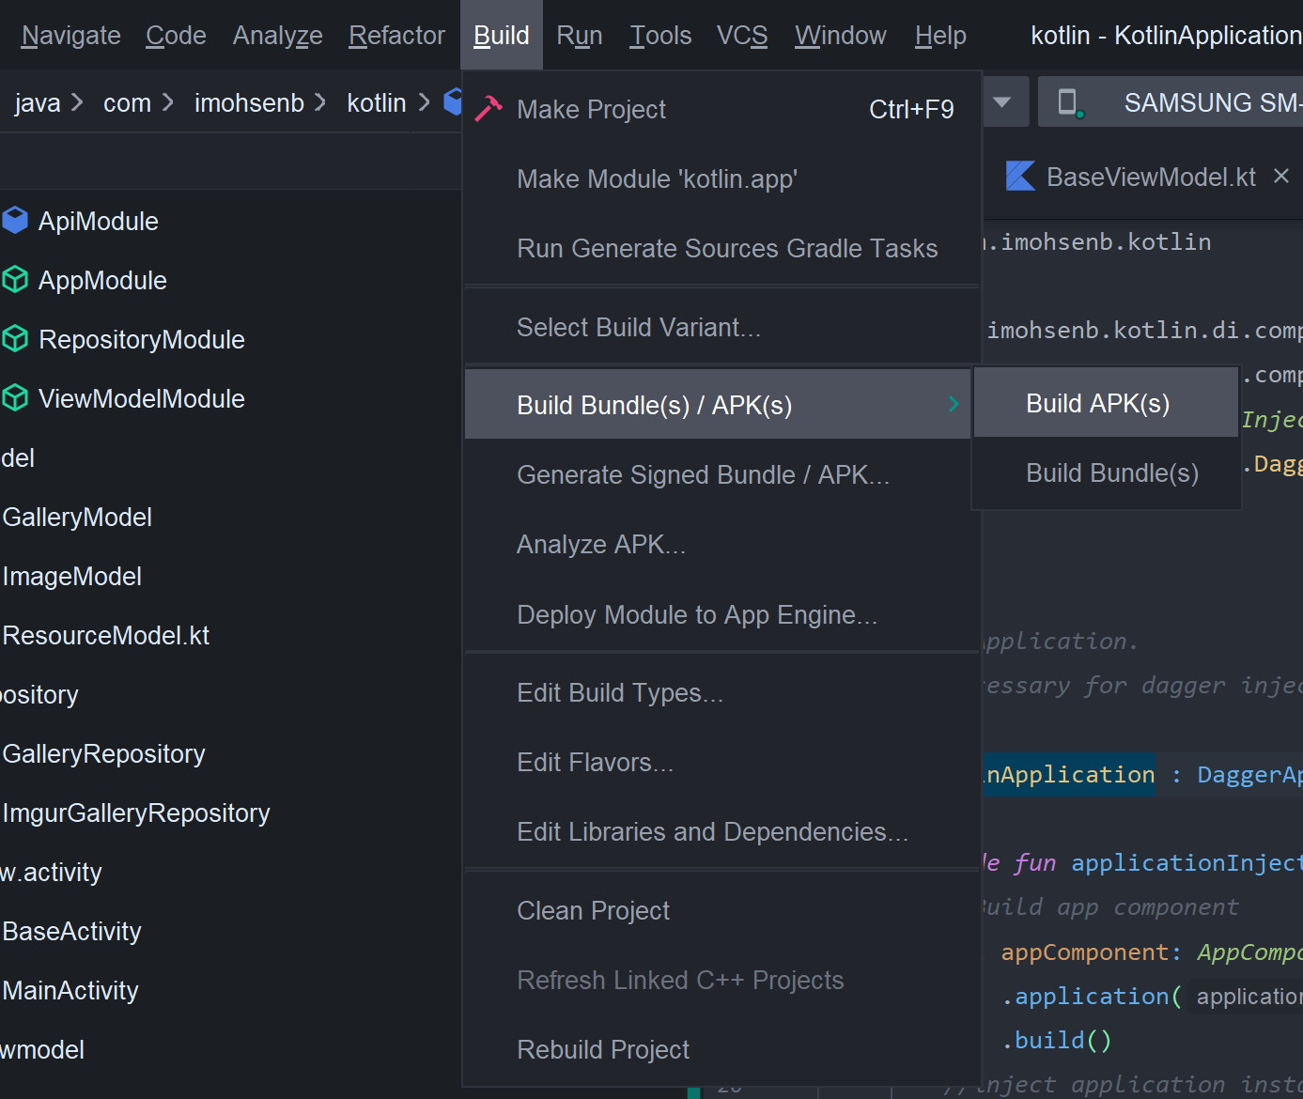Click Build APK(s) in the submenu
Viewport: 1303px width, 1099px height.
tap(1106, 403)
